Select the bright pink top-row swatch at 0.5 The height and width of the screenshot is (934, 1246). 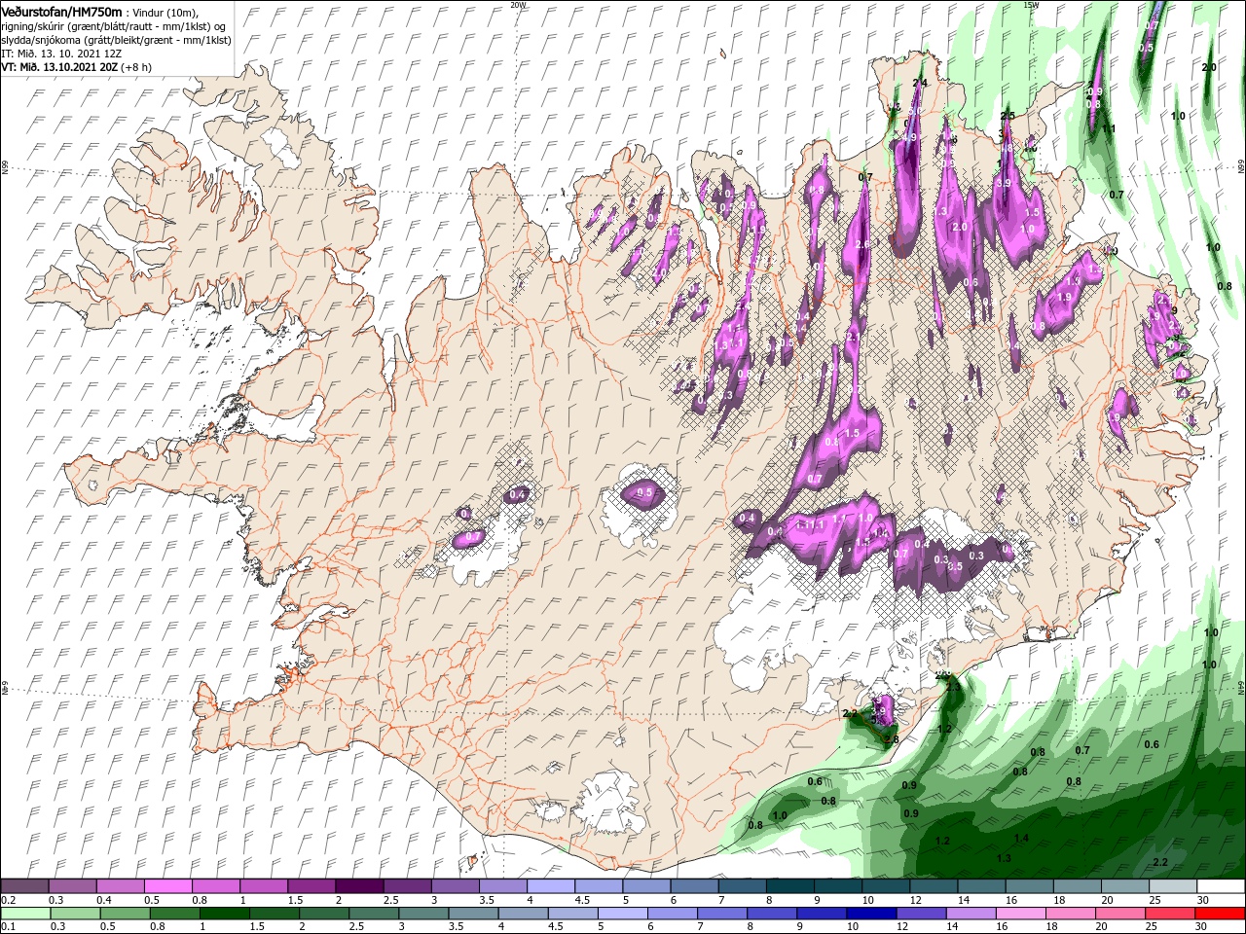pyautogui.click(x=167, y=886)
